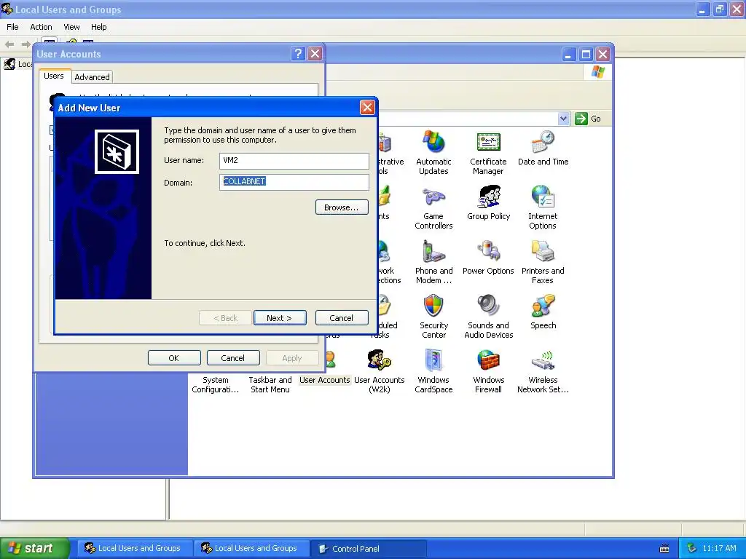Click inside the User name field
The width and height of the screenshot is (746, 559).
click(294, 161)
